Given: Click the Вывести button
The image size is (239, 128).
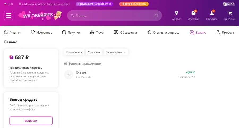Looking at the screenshot, I should click(x=31, y=121).
